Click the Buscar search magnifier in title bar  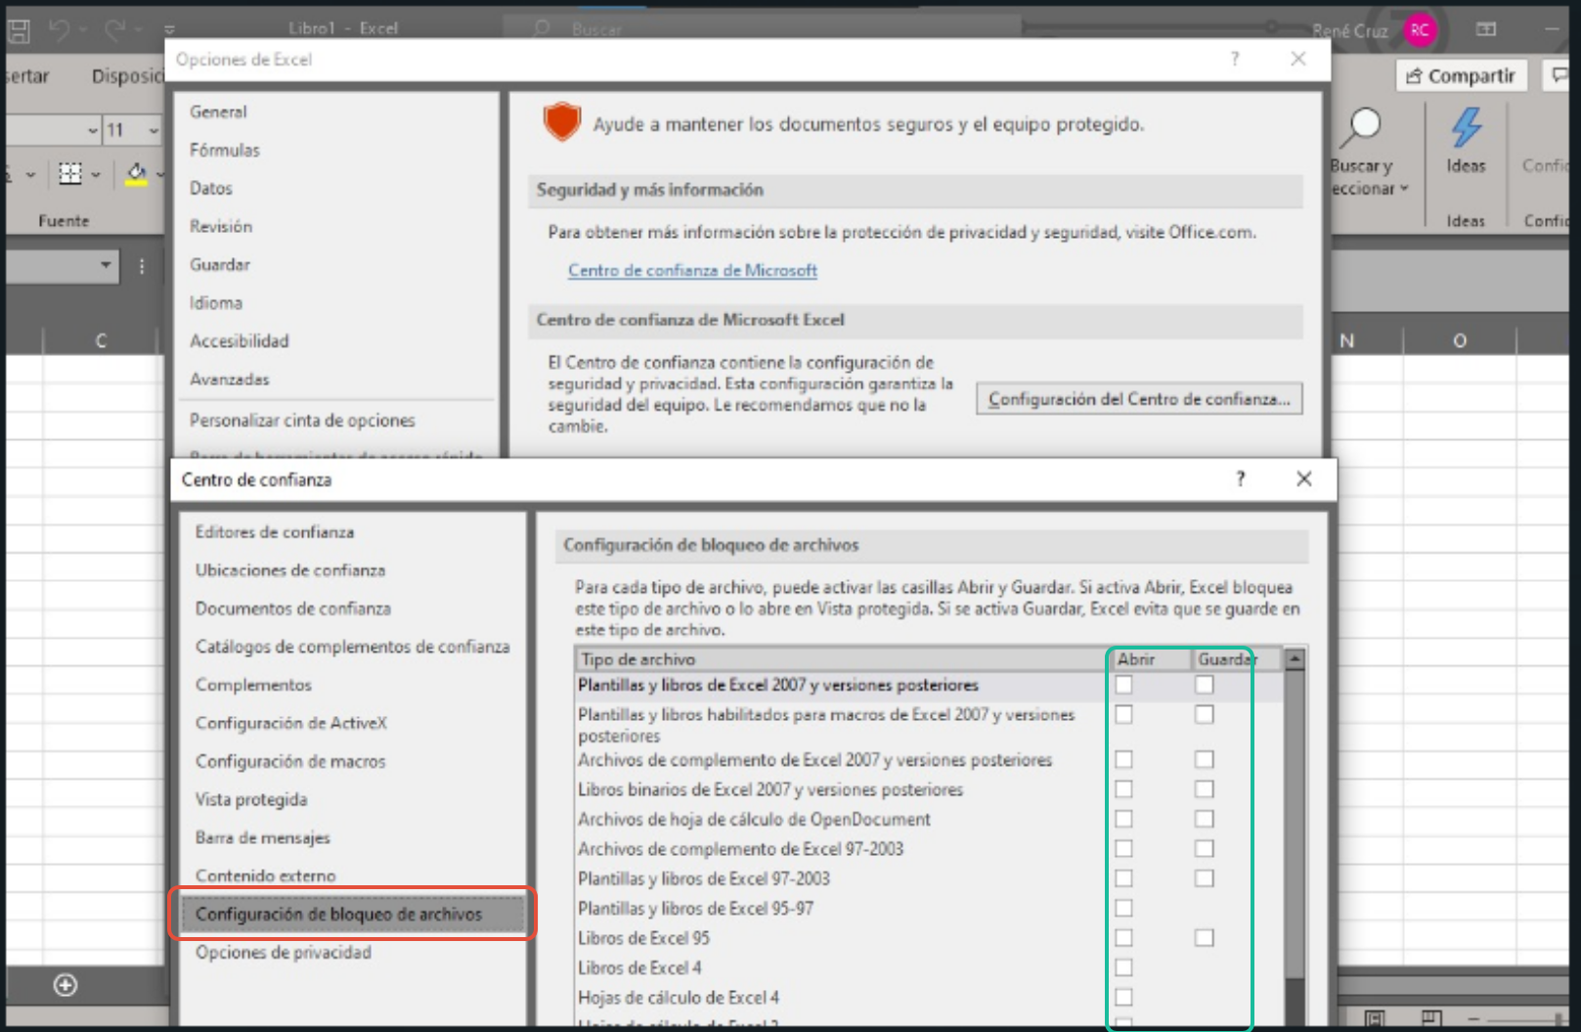click(x=541, y=29)
